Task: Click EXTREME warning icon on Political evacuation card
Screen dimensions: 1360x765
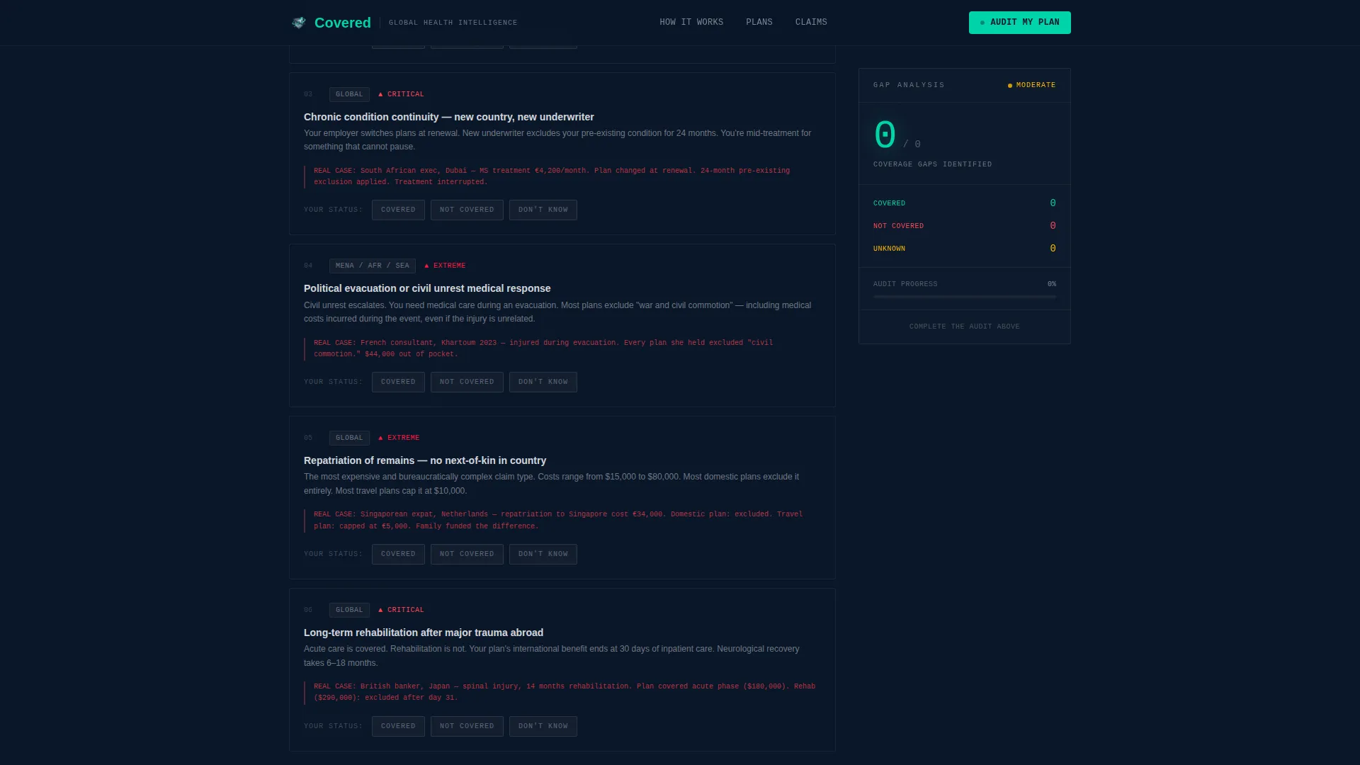Action: [426, 266]
